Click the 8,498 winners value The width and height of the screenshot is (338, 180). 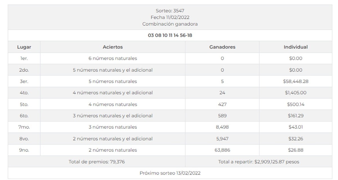[222, 127]
